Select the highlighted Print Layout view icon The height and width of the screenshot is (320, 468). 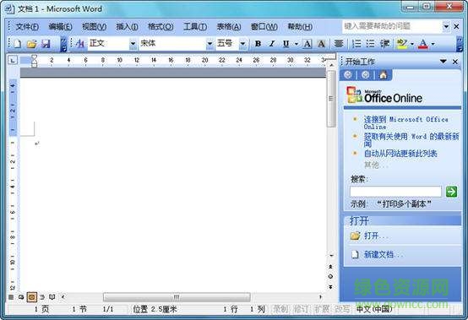coord(31,297)
